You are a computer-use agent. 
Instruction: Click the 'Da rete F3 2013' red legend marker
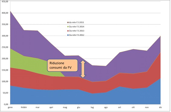click(x=68, y=31)
